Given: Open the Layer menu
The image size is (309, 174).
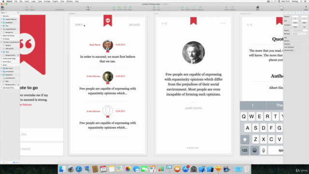Looking at the screenshot, I should coord(33,1).
